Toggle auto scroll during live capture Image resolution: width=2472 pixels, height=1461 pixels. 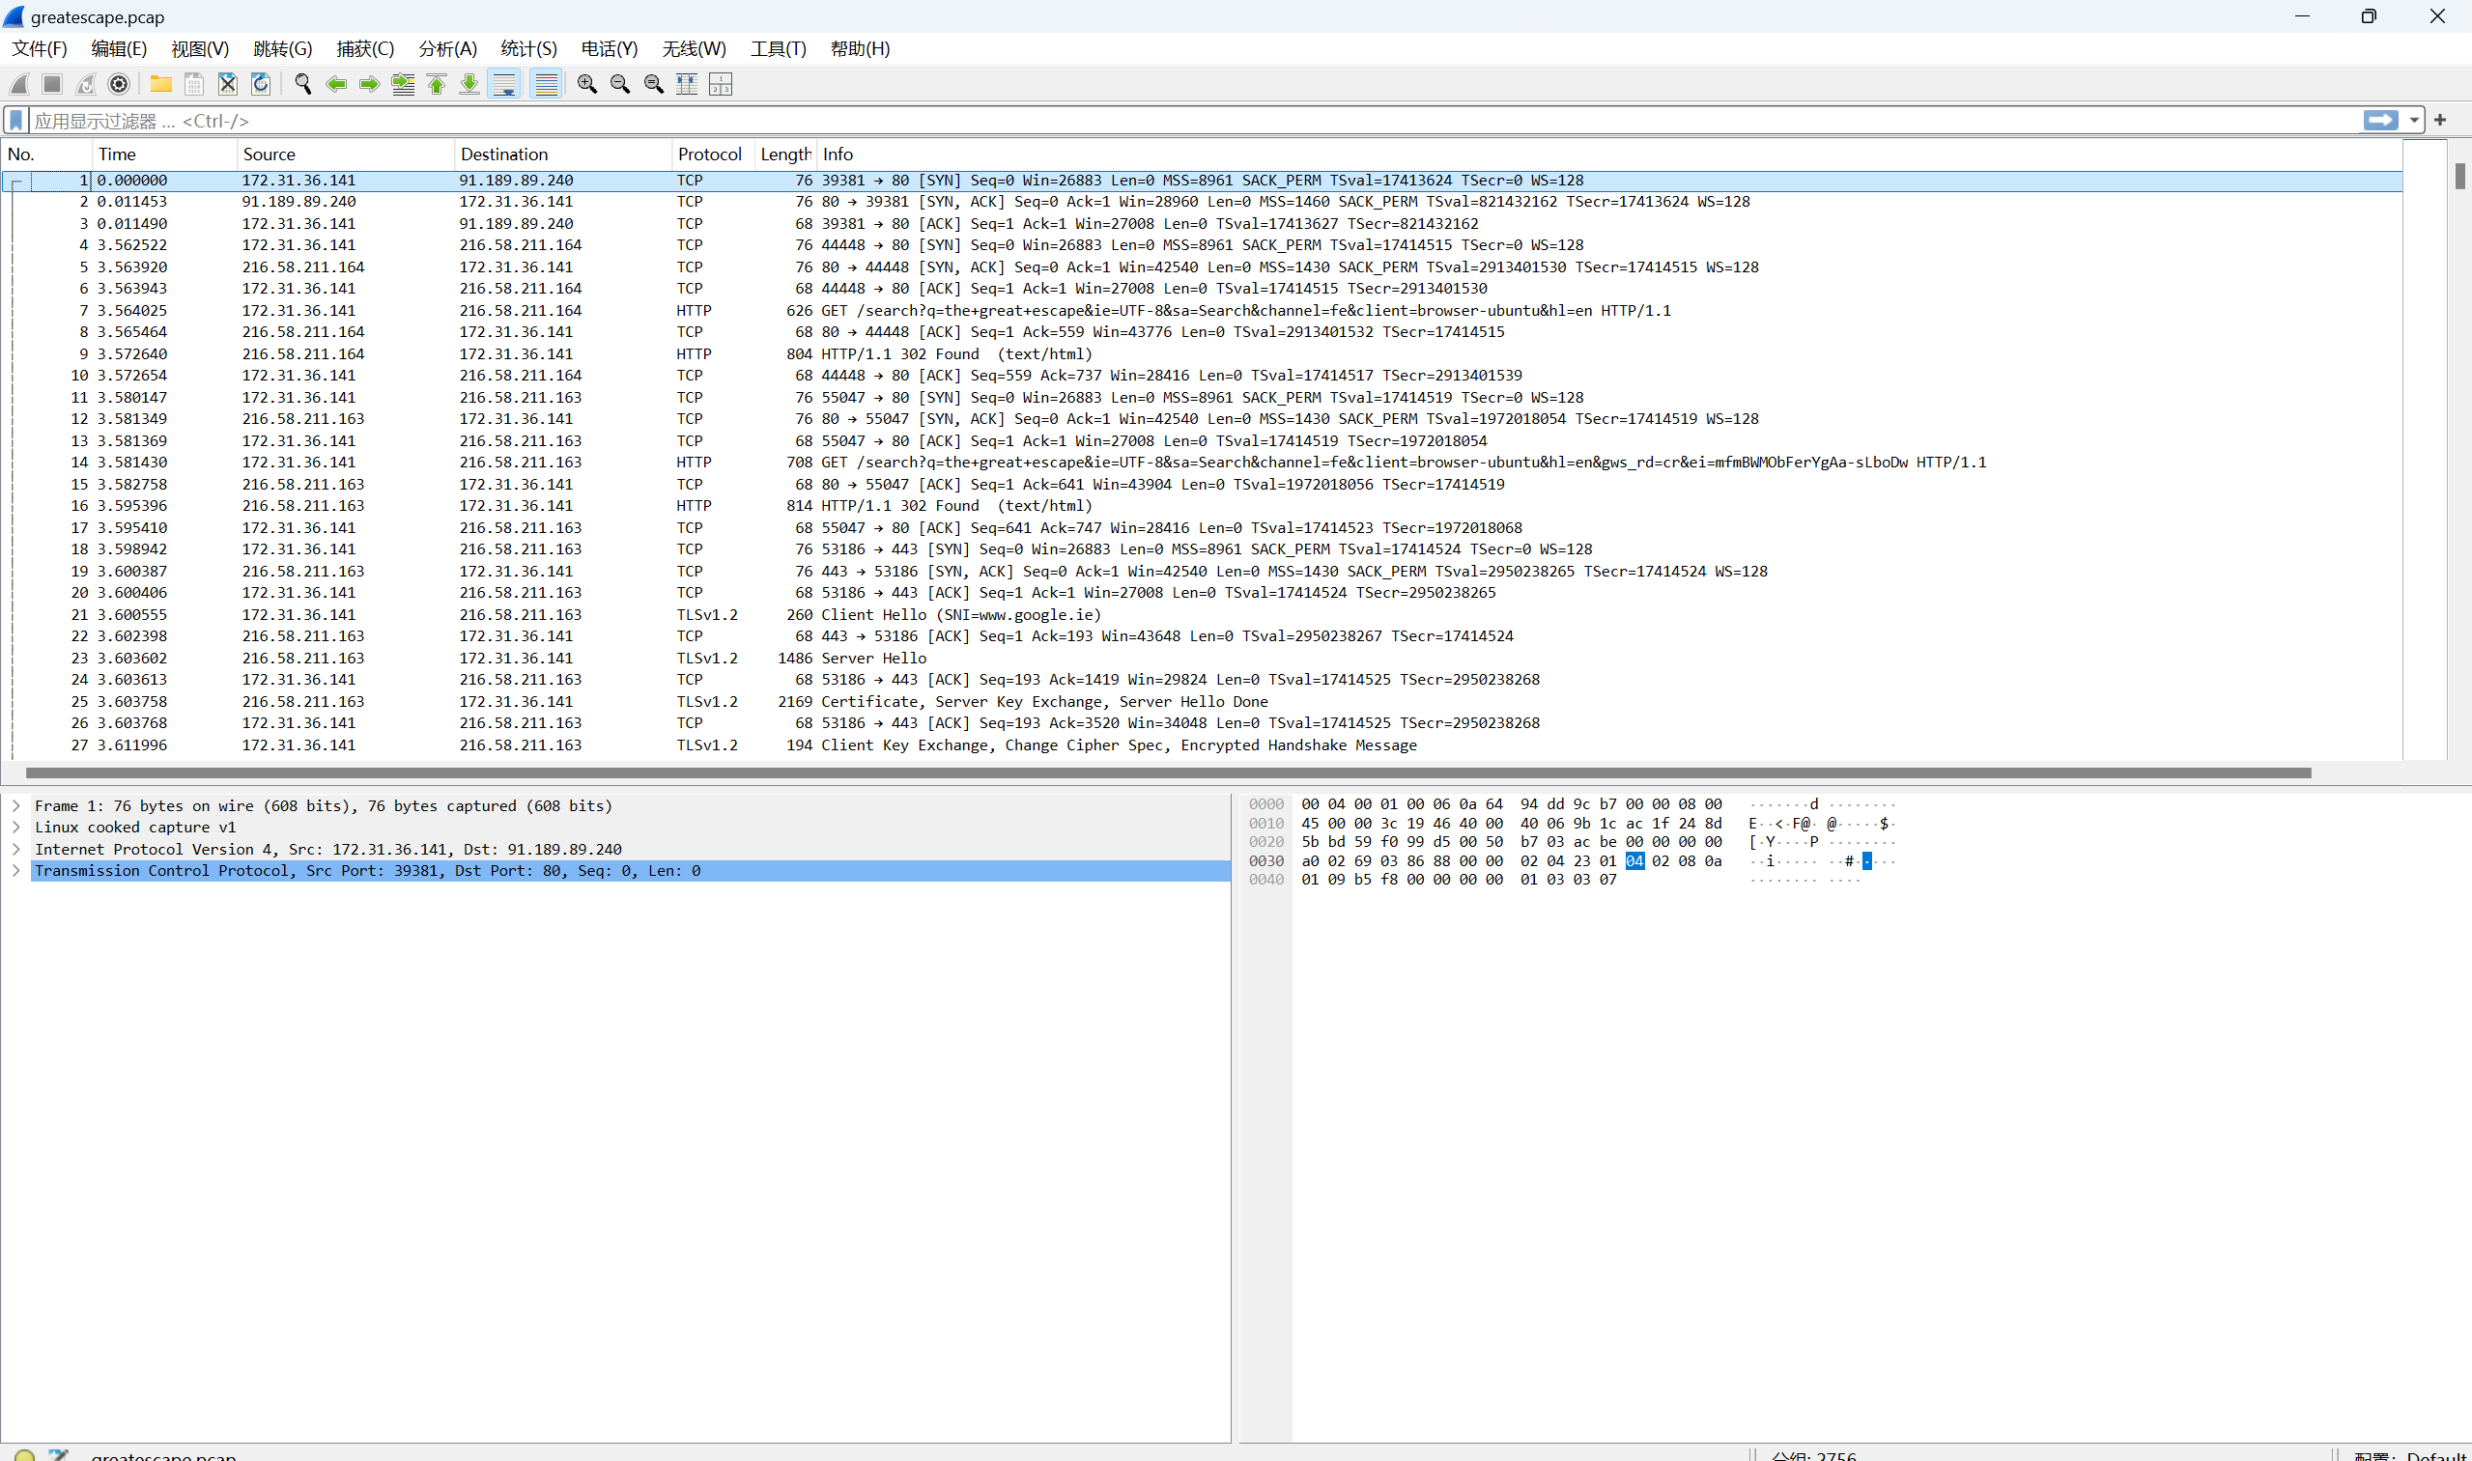click(x=504, y=85)
